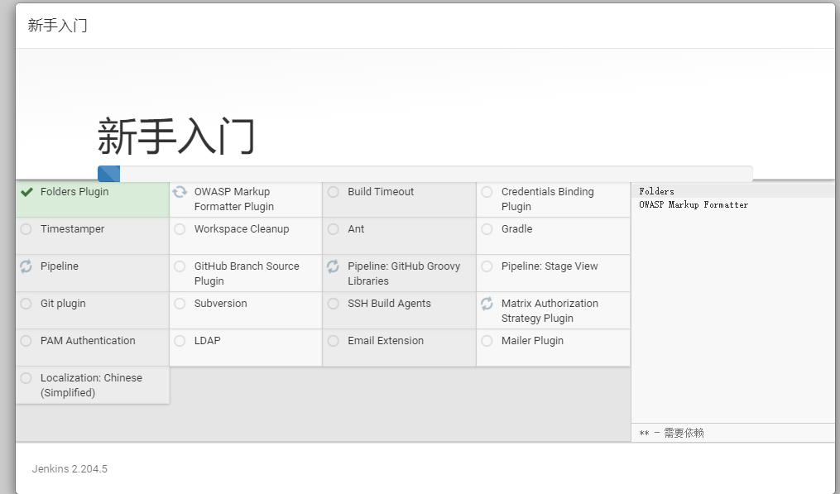The height and width of the screenshot is (494, 840).
Task: Click the pending circle for Mailer Plugin
Action: click(x=487, y=341)
